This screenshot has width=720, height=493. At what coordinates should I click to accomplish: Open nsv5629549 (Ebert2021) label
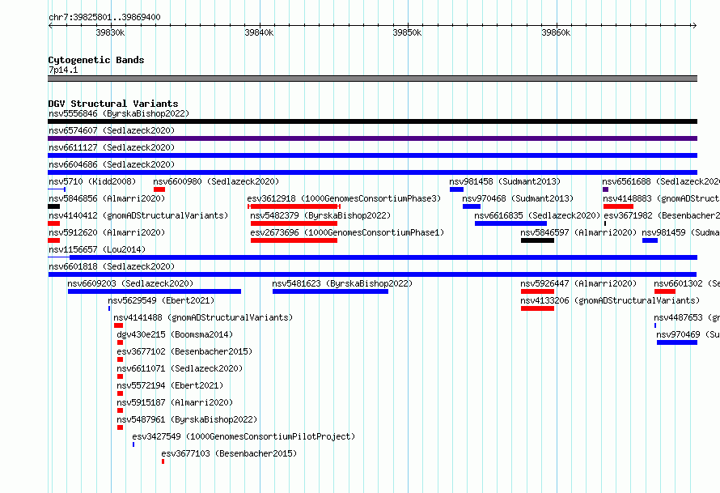coord(161,300)
